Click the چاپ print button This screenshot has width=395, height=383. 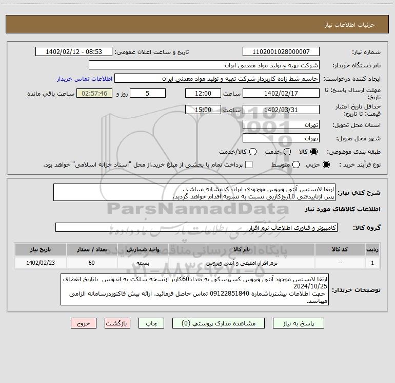coord(151,323)
